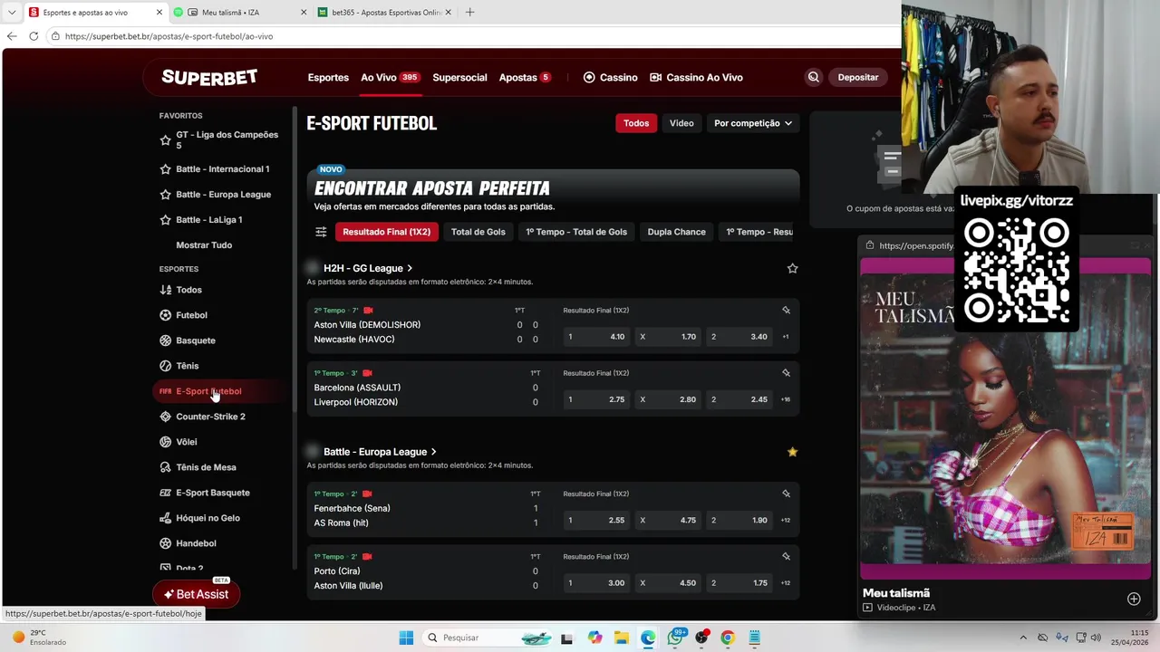1160x652 pixels.
Task: Expand +16 markets for Barcelona vs Liverpool
Action: [786, 399]
